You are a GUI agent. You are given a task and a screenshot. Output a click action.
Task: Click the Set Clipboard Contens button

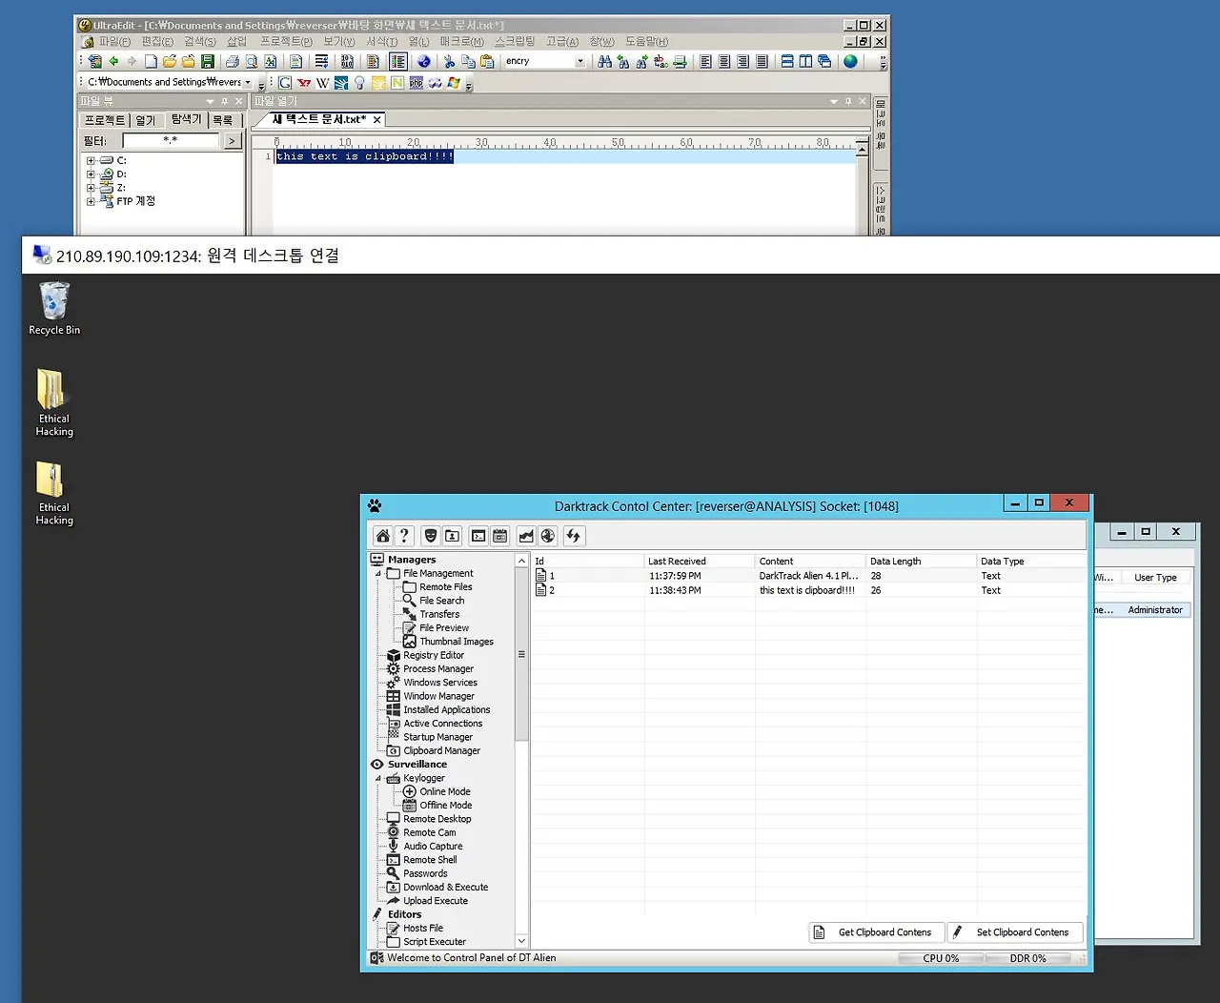click(1014, 932)
